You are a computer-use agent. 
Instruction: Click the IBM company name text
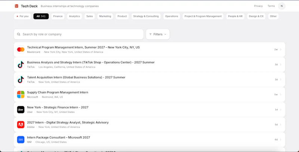(29, 142)
